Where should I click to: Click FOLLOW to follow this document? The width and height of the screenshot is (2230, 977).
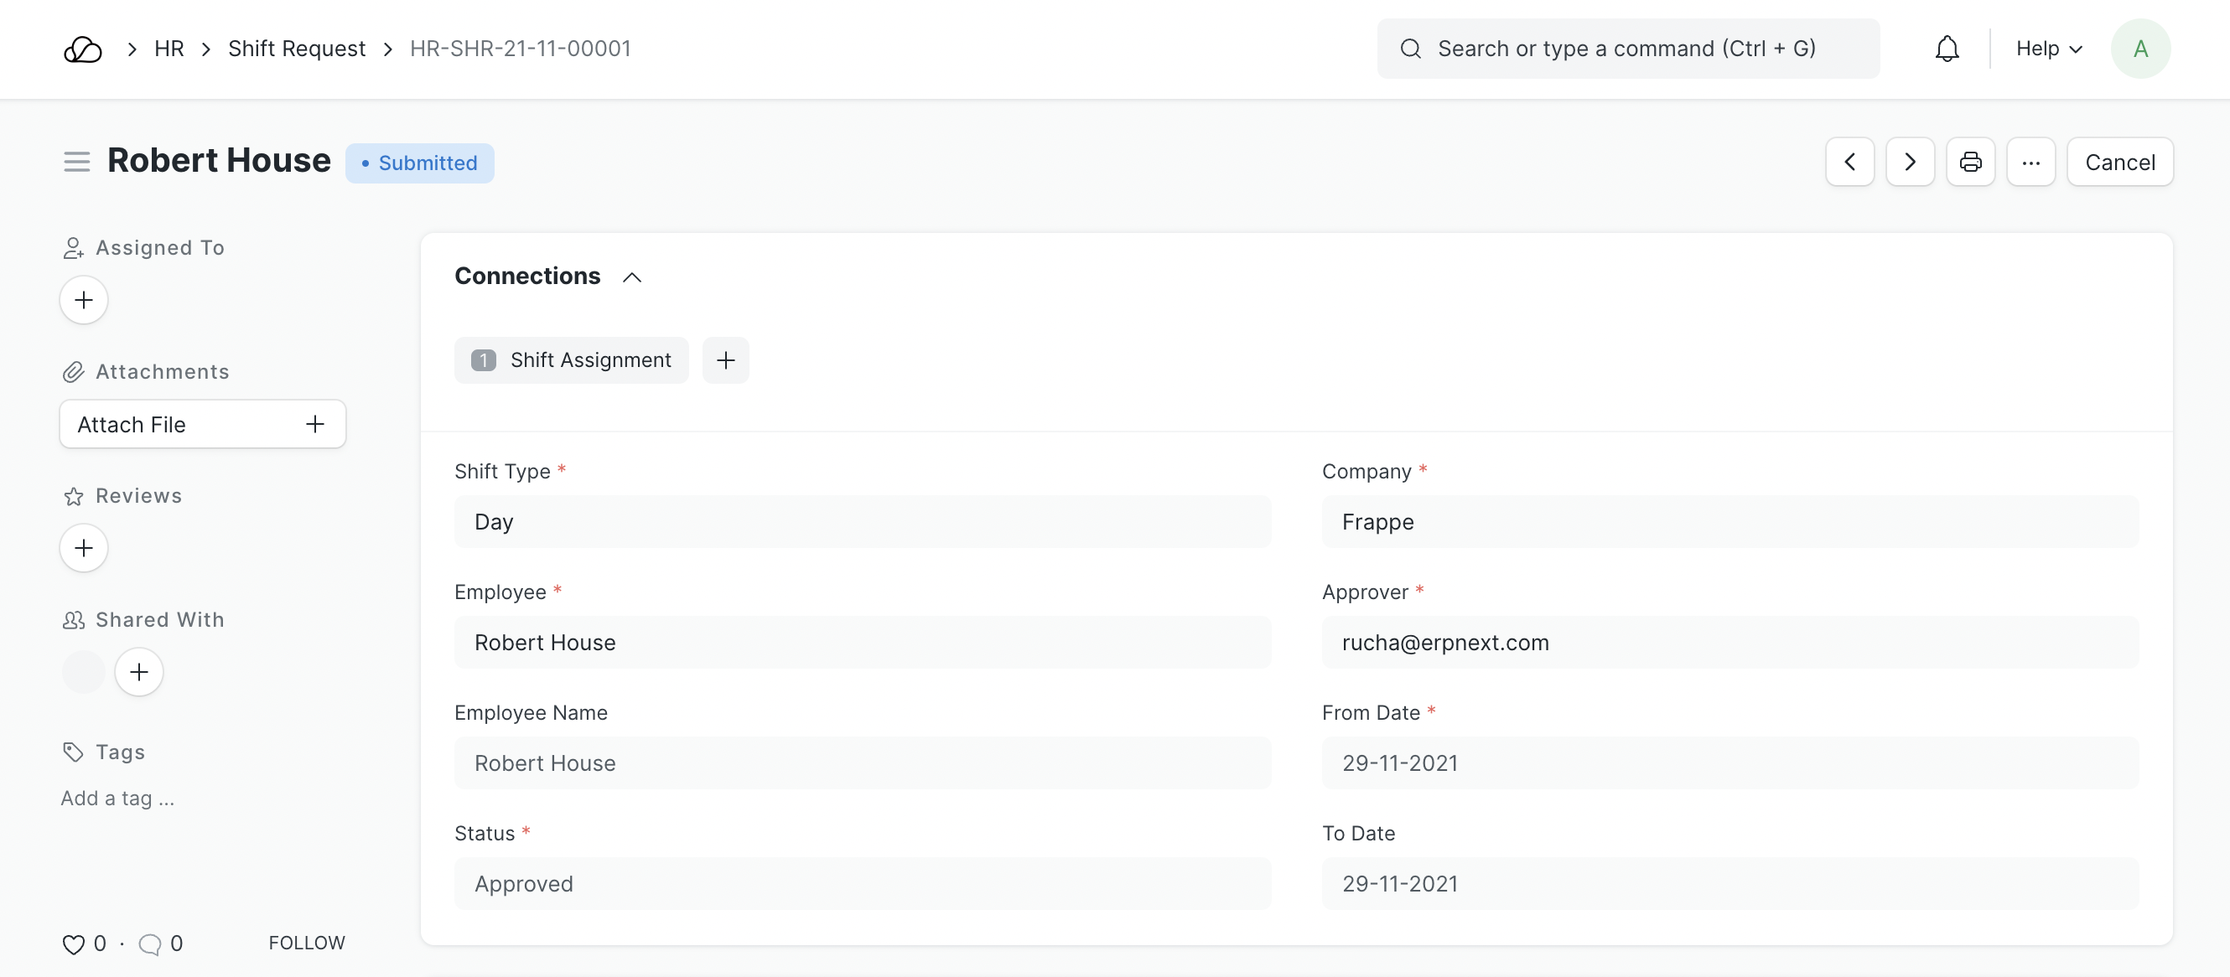tap(307, 943)
